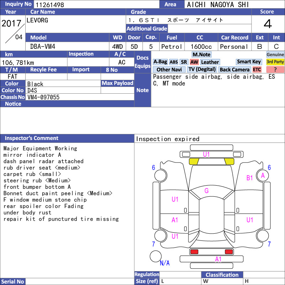This screenshot has width=285, height=285.
Task: Select the Docs Equips header cell
Action: [142, 62]
